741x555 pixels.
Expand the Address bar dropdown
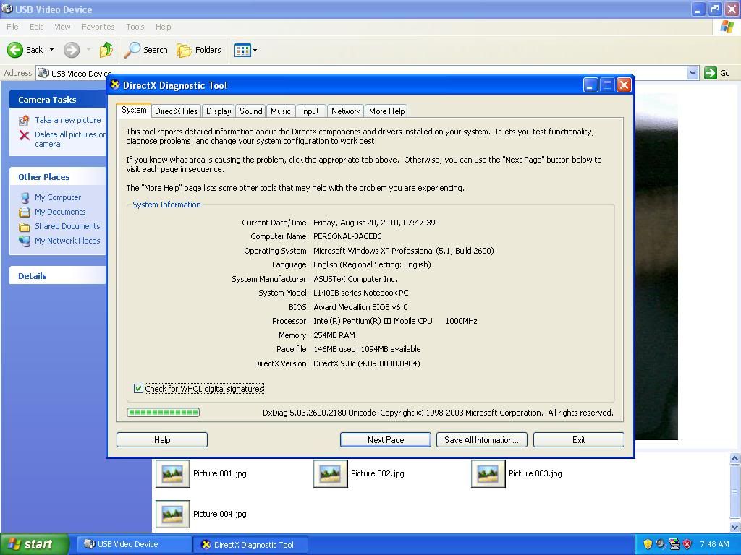(x=693, y=73)
